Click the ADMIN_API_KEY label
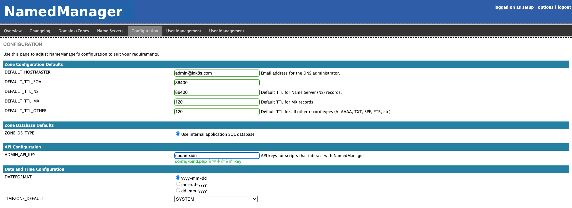Image resolution: width=572 pixels, height=208 pixels. (x=20, y=155)
